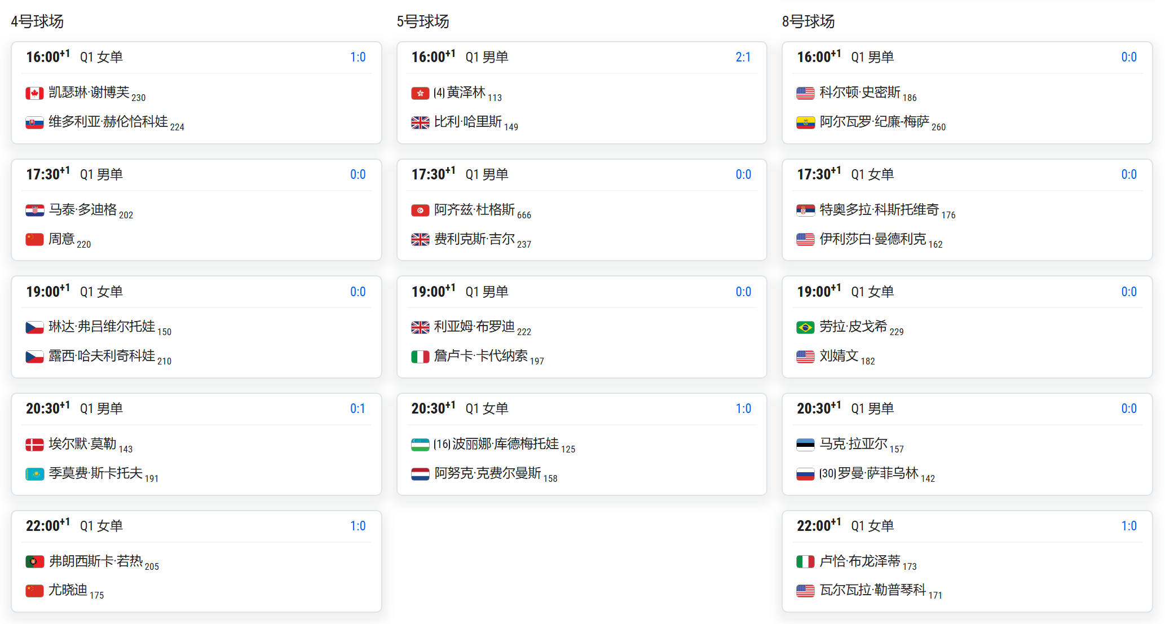Click UK flag beside 利亚姆·布罗迪
The width and height of the screenshot is (1165, 624).
coord(420,327)
